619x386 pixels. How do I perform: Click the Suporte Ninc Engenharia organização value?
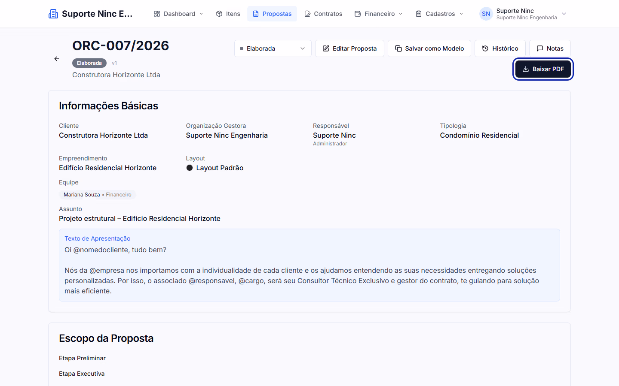(x=227, y=135)
